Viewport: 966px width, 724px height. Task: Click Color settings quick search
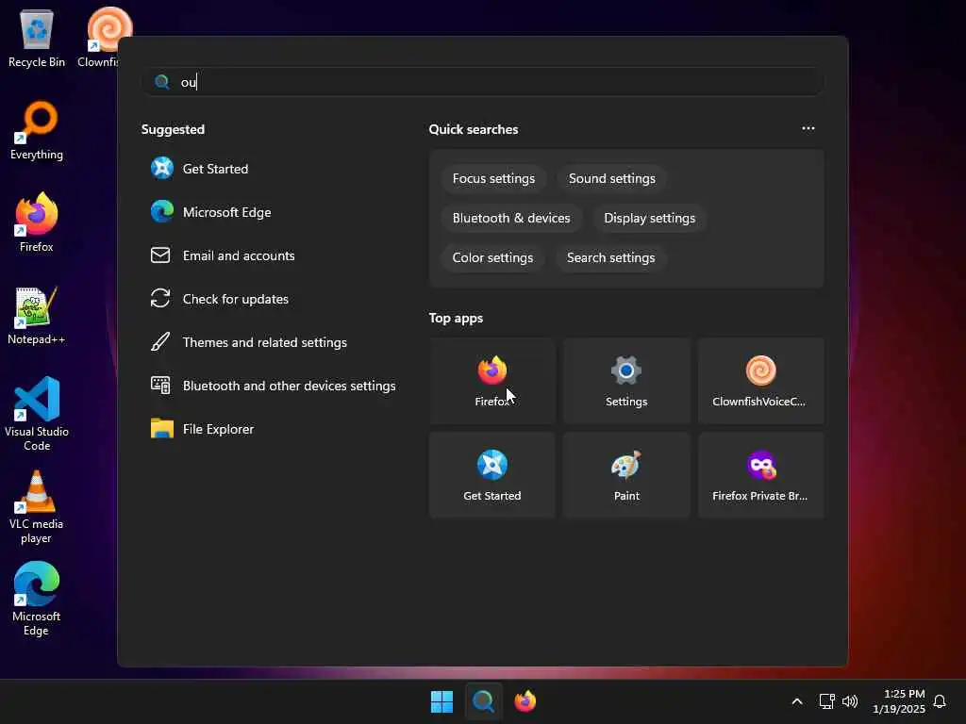pos(492,257)
